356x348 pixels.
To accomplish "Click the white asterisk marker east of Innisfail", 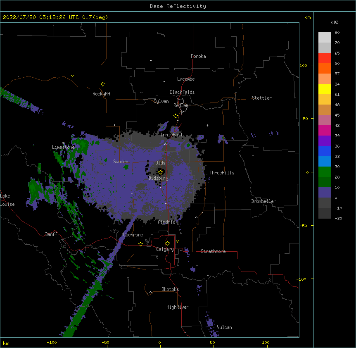I will coord(207,125).
